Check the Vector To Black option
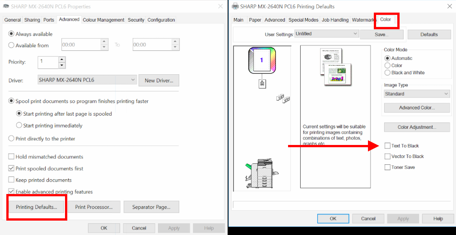 tap(387, 156)
